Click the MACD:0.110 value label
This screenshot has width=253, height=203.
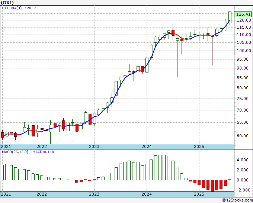coord(43,152)
